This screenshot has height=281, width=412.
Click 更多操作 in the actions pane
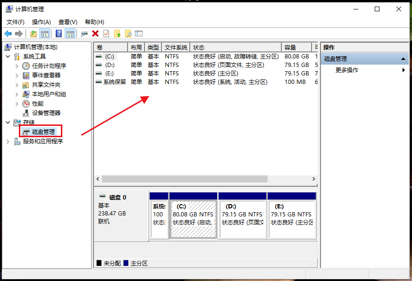[x=347, y=70]
